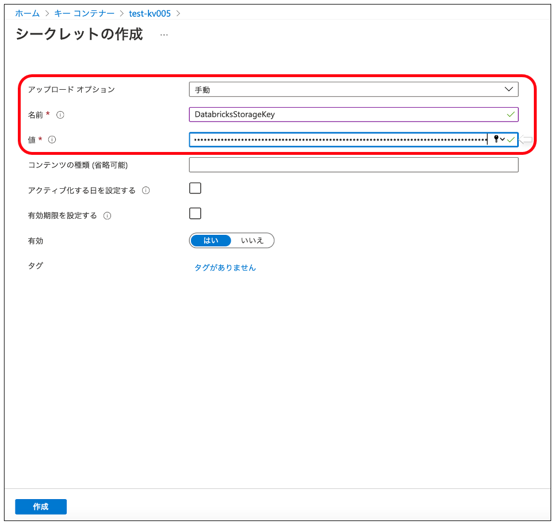Open more options via the ellipsis near title
Screen dimensions: 558x525
164,35
